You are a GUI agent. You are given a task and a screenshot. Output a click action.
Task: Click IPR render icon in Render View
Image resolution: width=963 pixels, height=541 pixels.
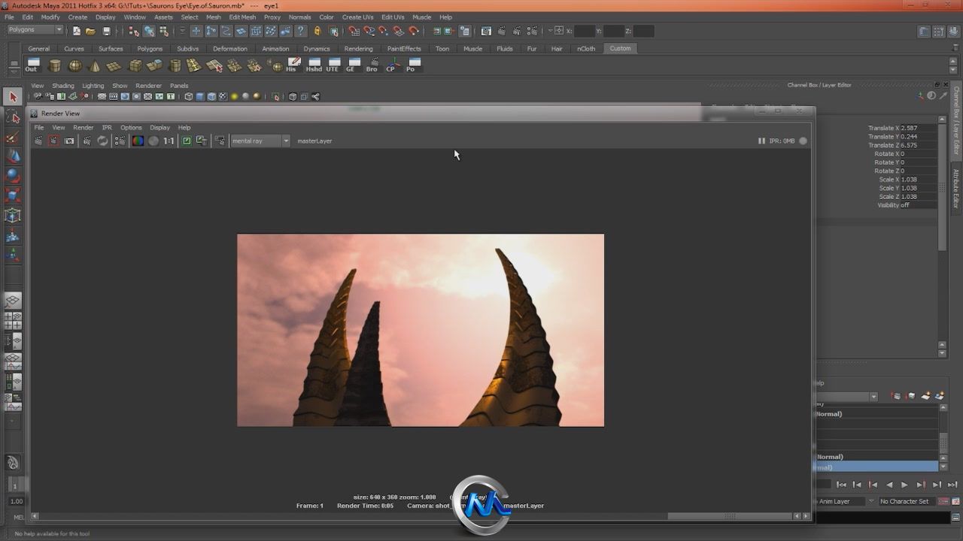(87, 141)
